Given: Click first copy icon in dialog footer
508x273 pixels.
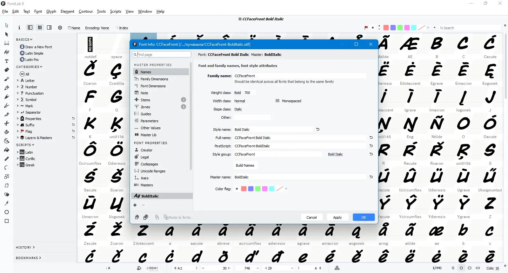Looking at the screenshot, I should [x=137, y=217].
